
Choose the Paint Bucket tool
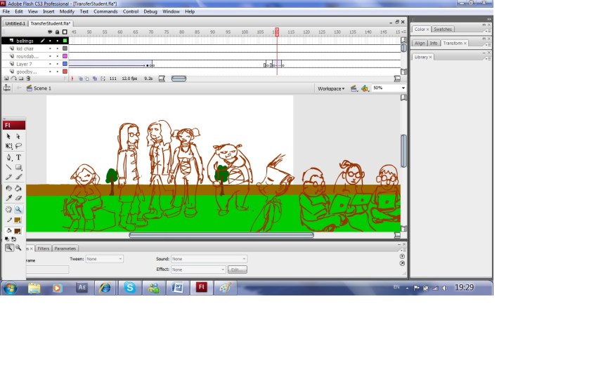click(x=18, y=188)
